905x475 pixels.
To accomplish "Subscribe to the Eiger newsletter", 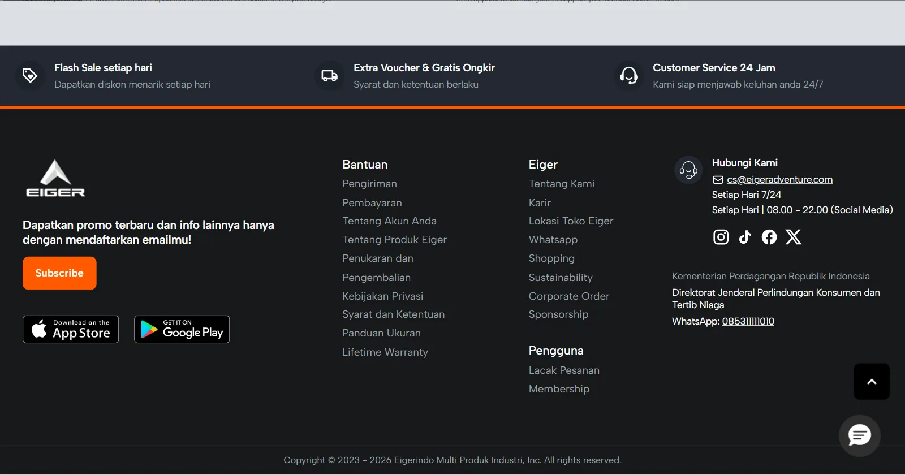I will click(x=59, y=273).
